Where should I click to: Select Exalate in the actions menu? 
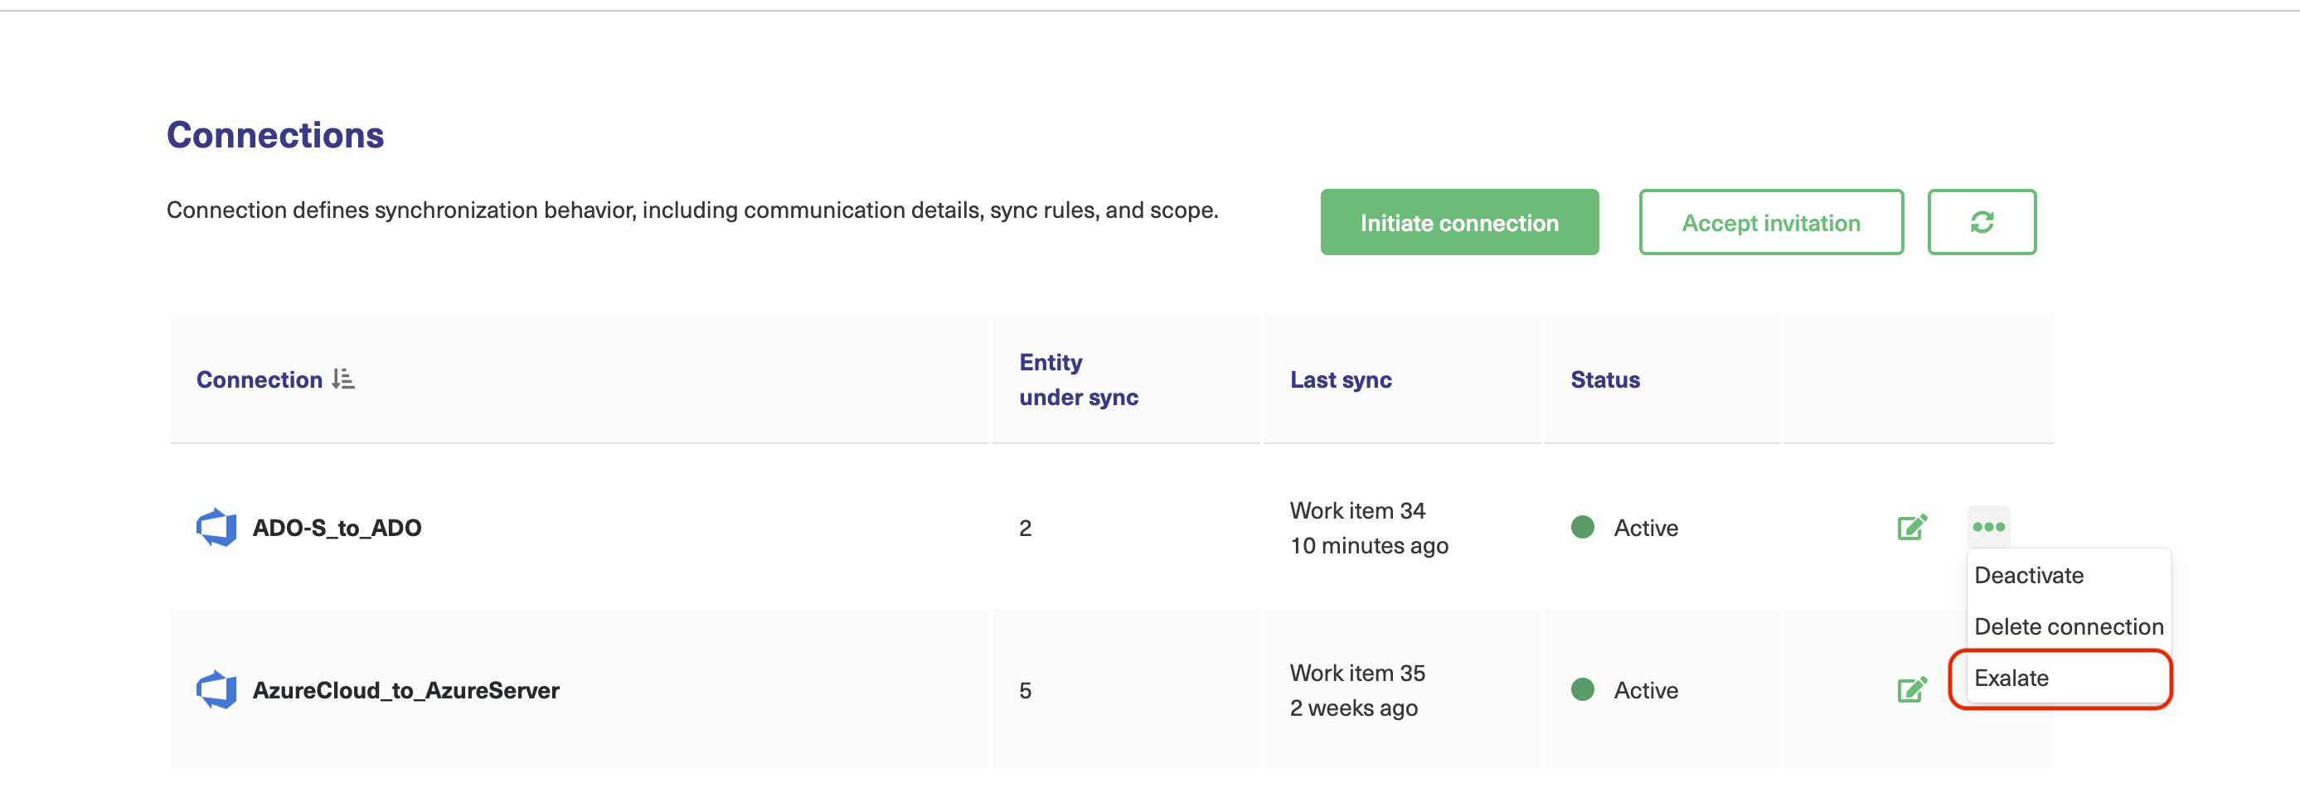(x=2011, y=679)
